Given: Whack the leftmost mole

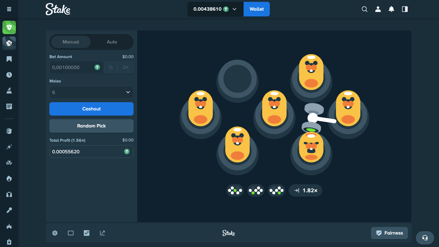Looking at the screenshot, I should [201, 109].
